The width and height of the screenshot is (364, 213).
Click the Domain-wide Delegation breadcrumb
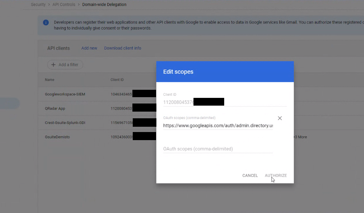coord(104,5)
